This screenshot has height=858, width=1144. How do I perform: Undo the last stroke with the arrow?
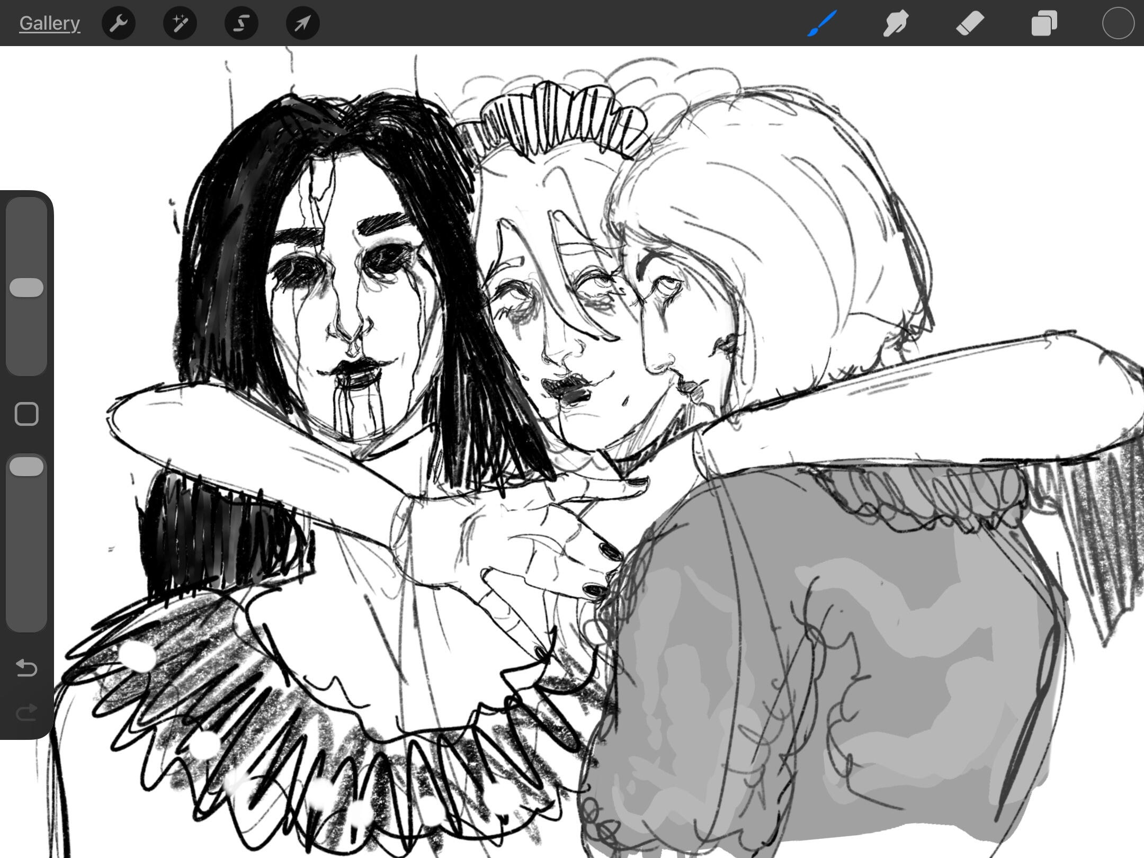pos(26,668)
